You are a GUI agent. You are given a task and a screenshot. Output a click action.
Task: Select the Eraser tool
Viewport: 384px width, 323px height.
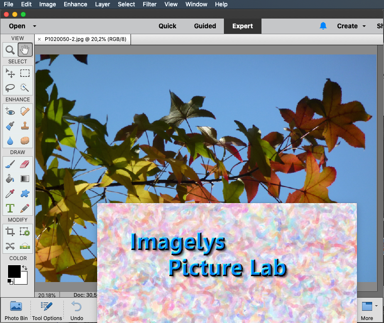(x=25, y=164)
